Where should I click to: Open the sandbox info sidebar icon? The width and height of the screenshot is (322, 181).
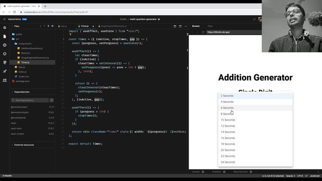click(x=5, y=28)
